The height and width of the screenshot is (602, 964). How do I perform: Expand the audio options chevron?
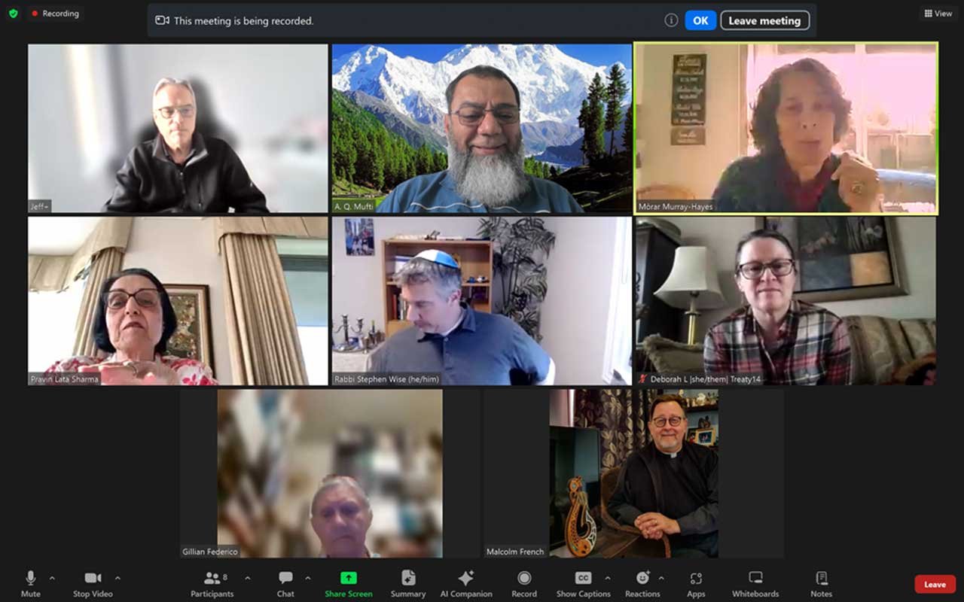pyautogui.click(x=50, y=579)
